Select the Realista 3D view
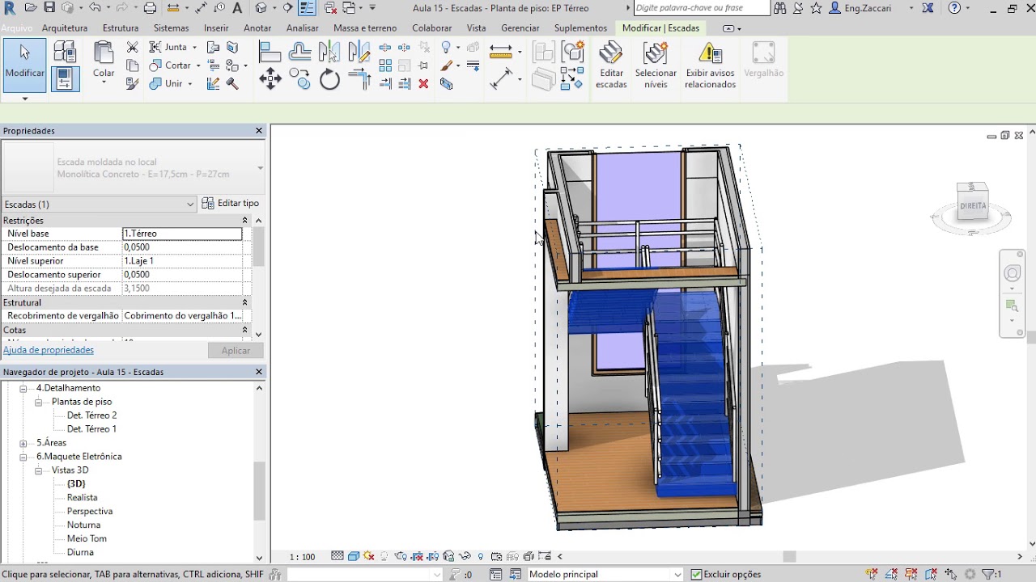This screenshot has height=582, width=1036. 82,498
